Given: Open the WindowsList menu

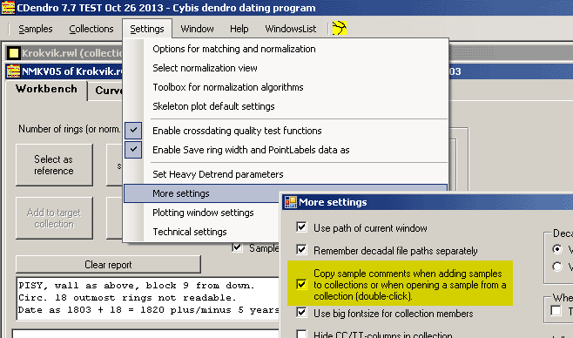Looking at the screenshot, I should coord(291,29).
